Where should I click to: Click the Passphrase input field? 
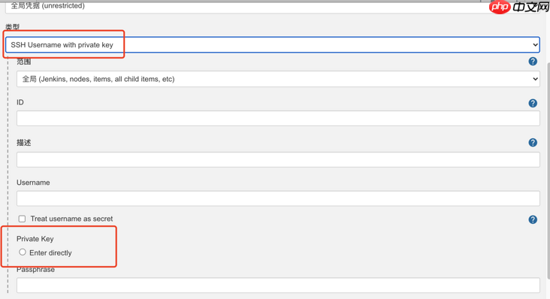point(278,285)
